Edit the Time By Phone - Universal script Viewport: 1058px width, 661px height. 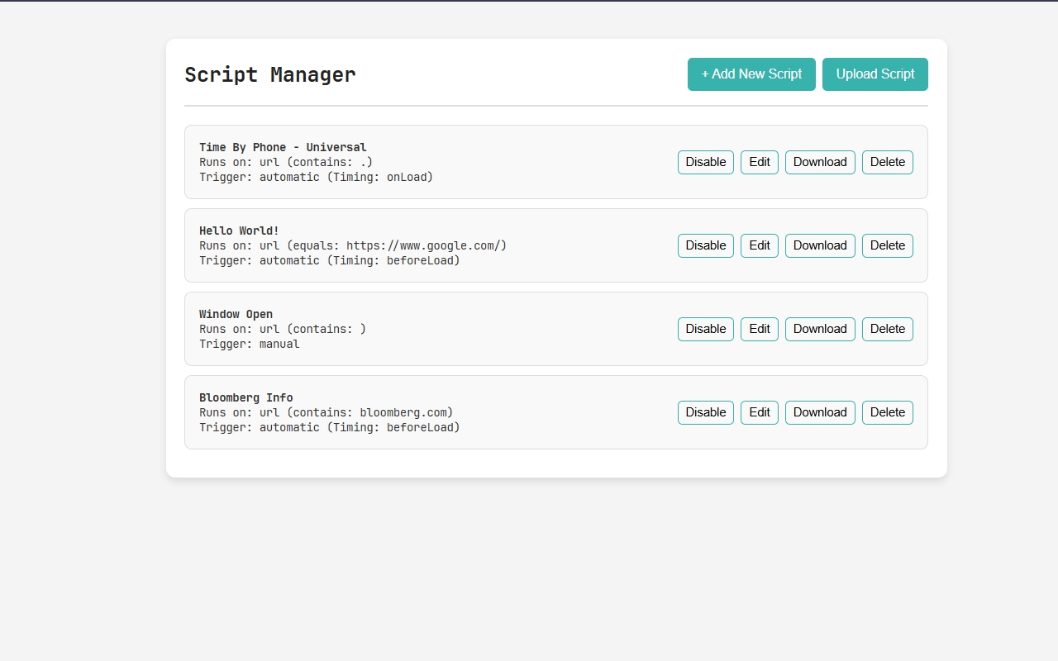pyautogui.click(x=759, y=162)
